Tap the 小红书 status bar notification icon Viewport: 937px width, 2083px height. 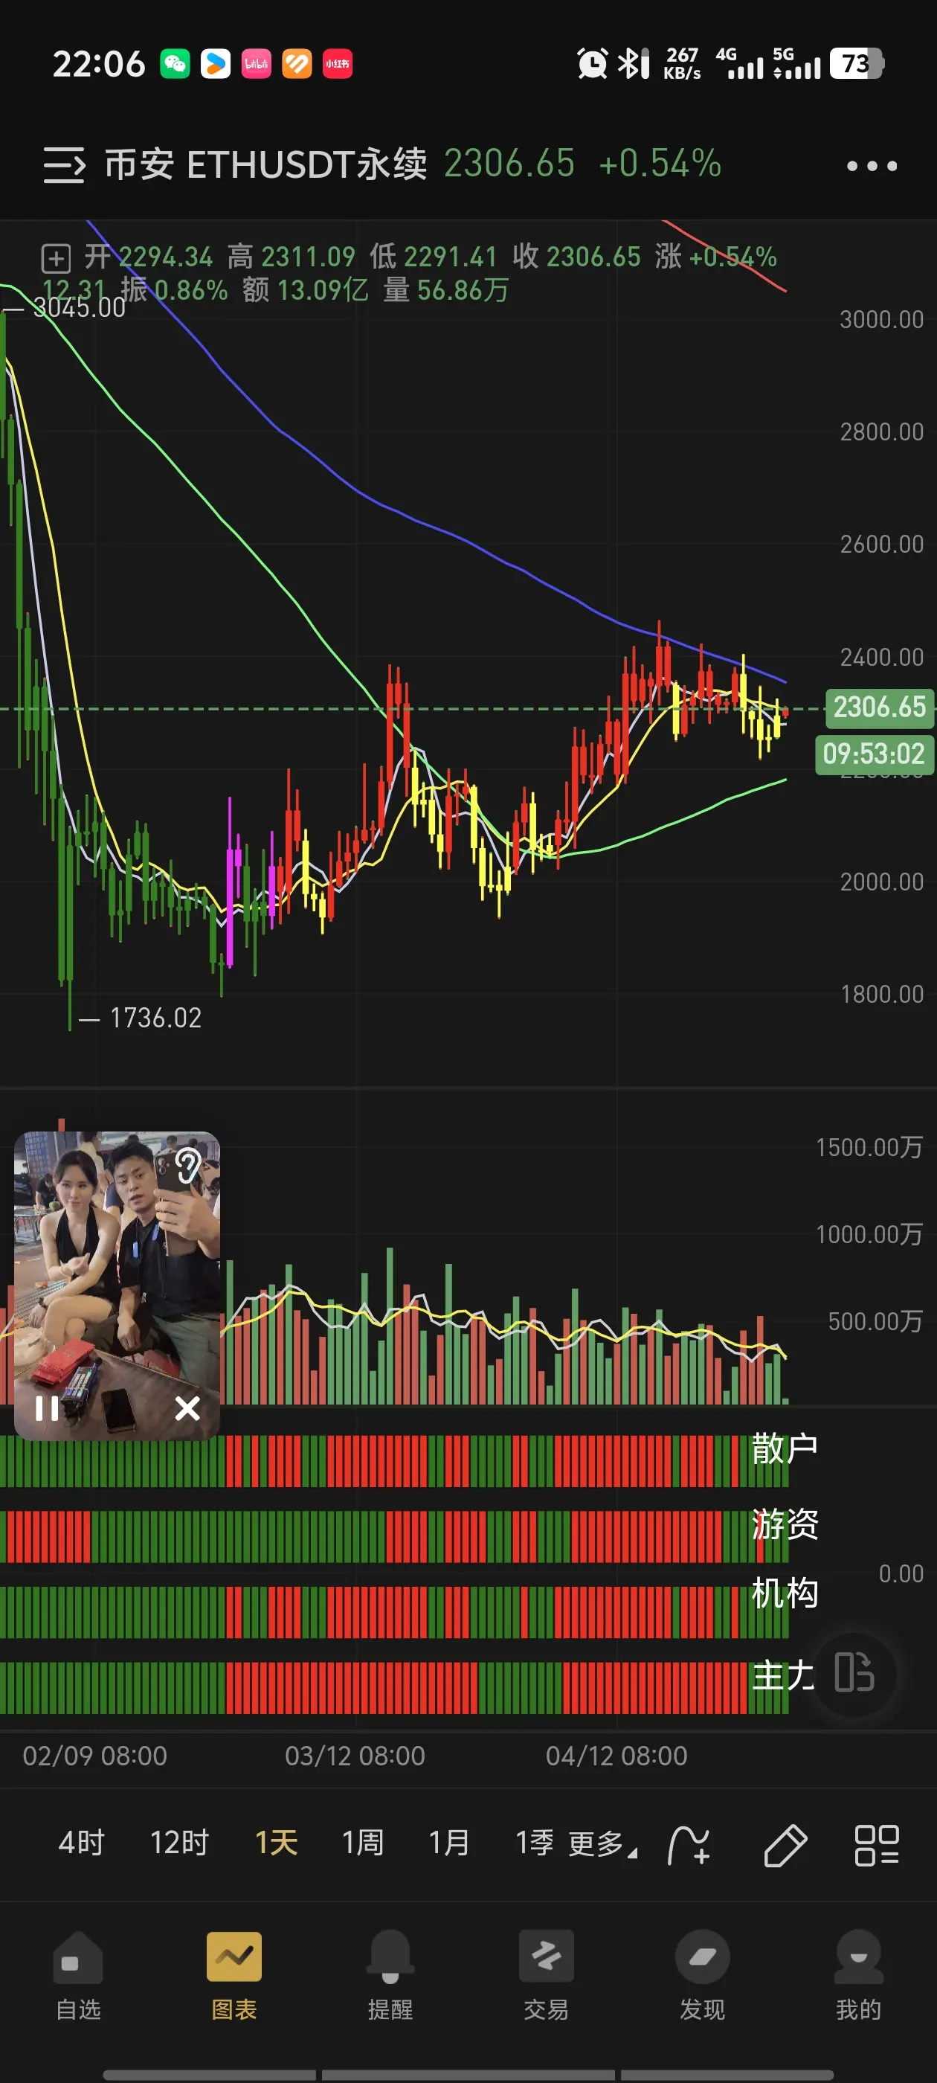click(x=337, y=63)
